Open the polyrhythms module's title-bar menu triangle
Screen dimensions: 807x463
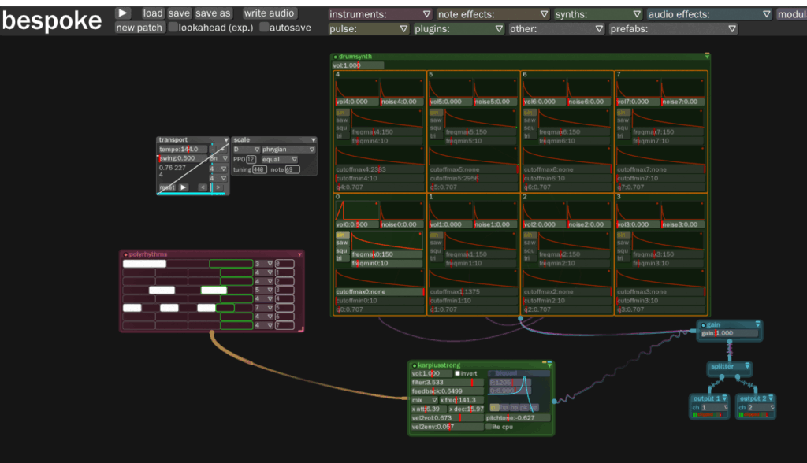click(299, 254)
